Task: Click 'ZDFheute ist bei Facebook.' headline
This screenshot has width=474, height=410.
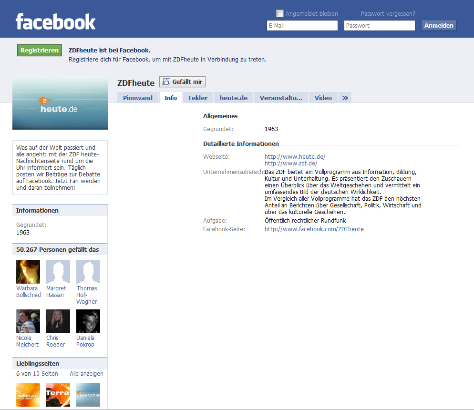Action: tap(109, 50)
